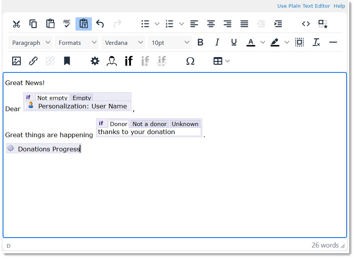Toggle Italic formatting
The image size is (355, 259).
(x=217, y=43)
